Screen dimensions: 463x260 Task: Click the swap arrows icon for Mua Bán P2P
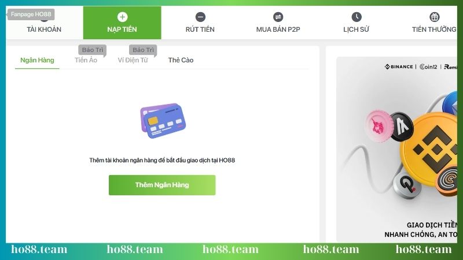[x=278, y=17]
